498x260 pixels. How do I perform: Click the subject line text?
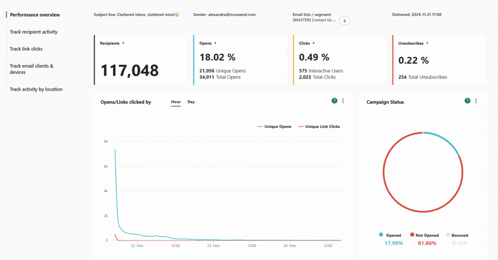point(136,15)
